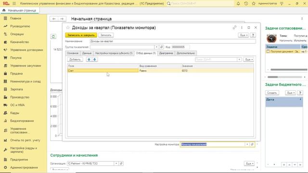Open history clock icon in title bar

(x=246, y=3)
